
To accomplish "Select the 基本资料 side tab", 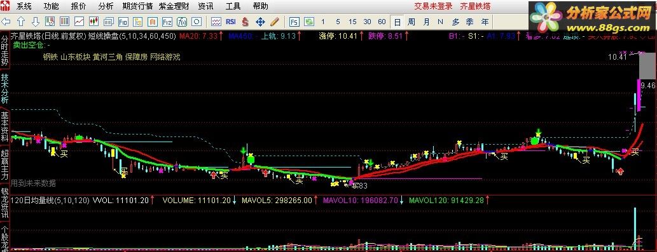I will (x=4, y=126).
